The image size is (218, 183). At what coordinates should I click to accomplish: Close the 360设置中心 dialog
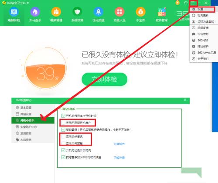tap(185, 100)
